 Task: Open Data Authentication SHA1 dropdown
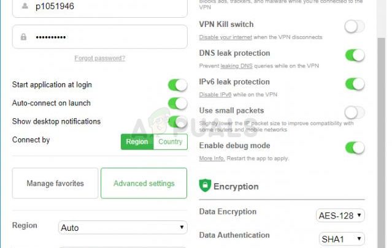(x=342, y=239)
